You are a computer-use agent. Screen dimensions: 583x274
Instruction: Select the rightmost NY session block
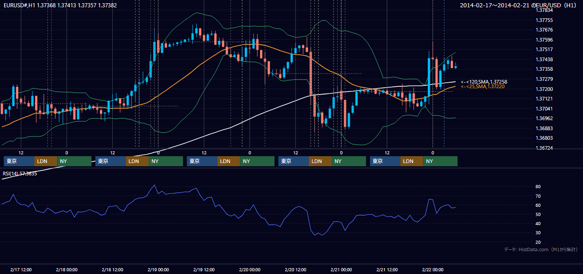click(440, 161)
